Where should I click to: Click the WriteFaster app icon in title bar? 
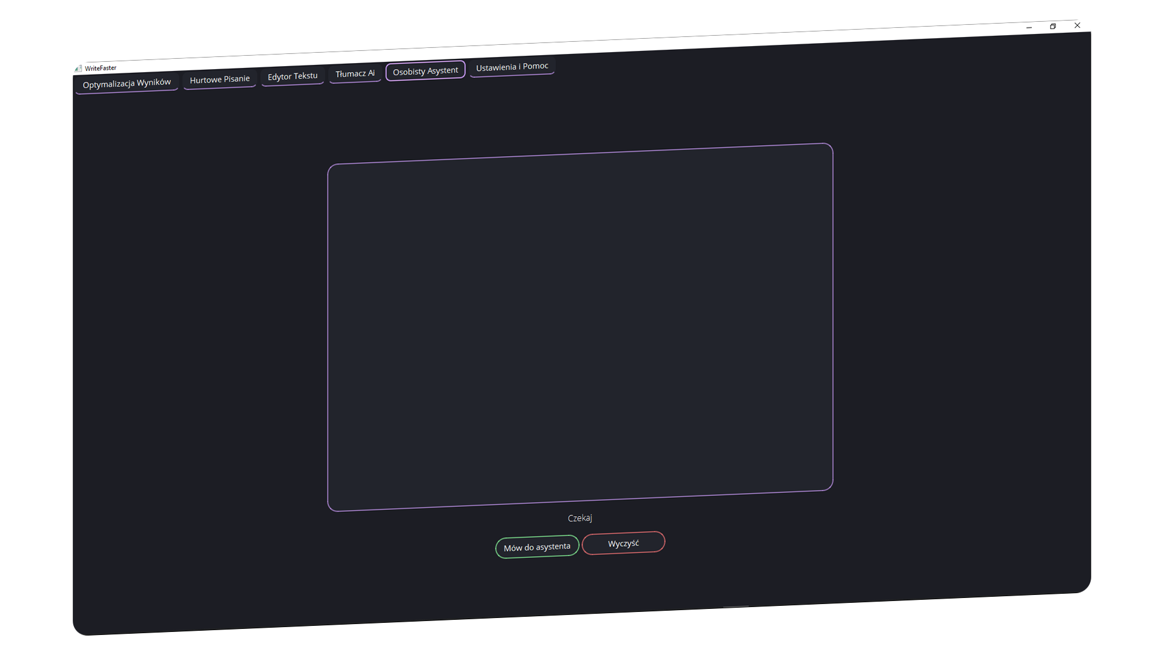click(78, 69)
